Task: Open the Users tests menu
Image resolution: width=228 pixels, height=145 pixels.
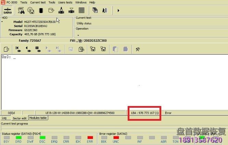Action: [65, 2]
